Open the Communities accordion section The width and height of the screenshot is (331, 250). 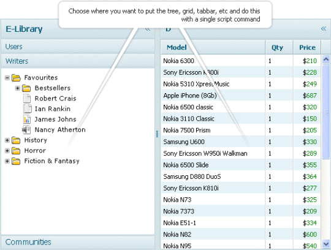pos(78,242)
